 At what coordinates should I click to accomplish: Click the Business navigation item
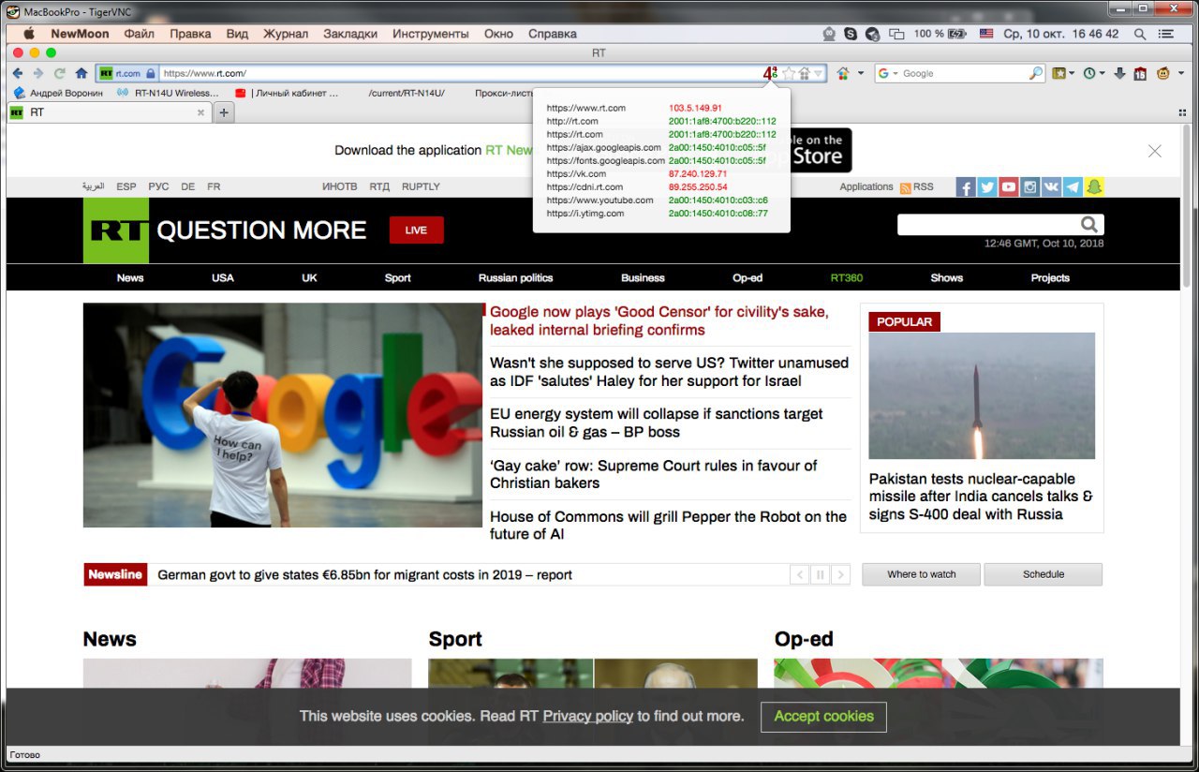tap(643, 277)
